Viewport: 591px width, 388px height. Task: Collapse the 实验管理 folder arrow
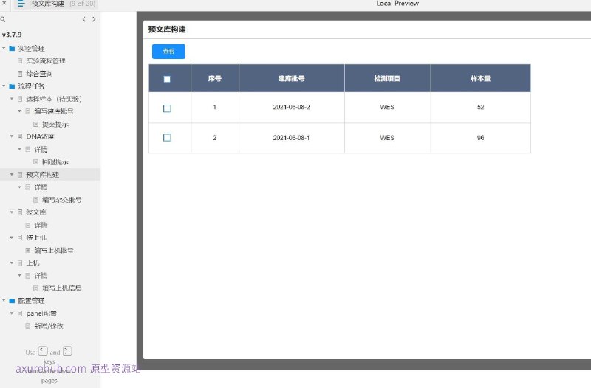[4, 49]
